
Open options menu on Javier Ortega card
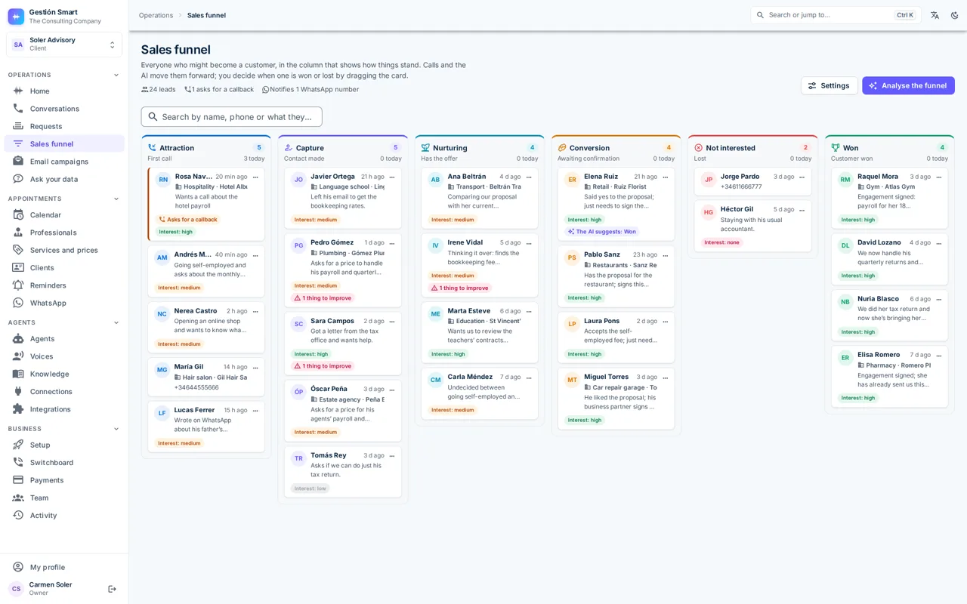coord(392,177)
